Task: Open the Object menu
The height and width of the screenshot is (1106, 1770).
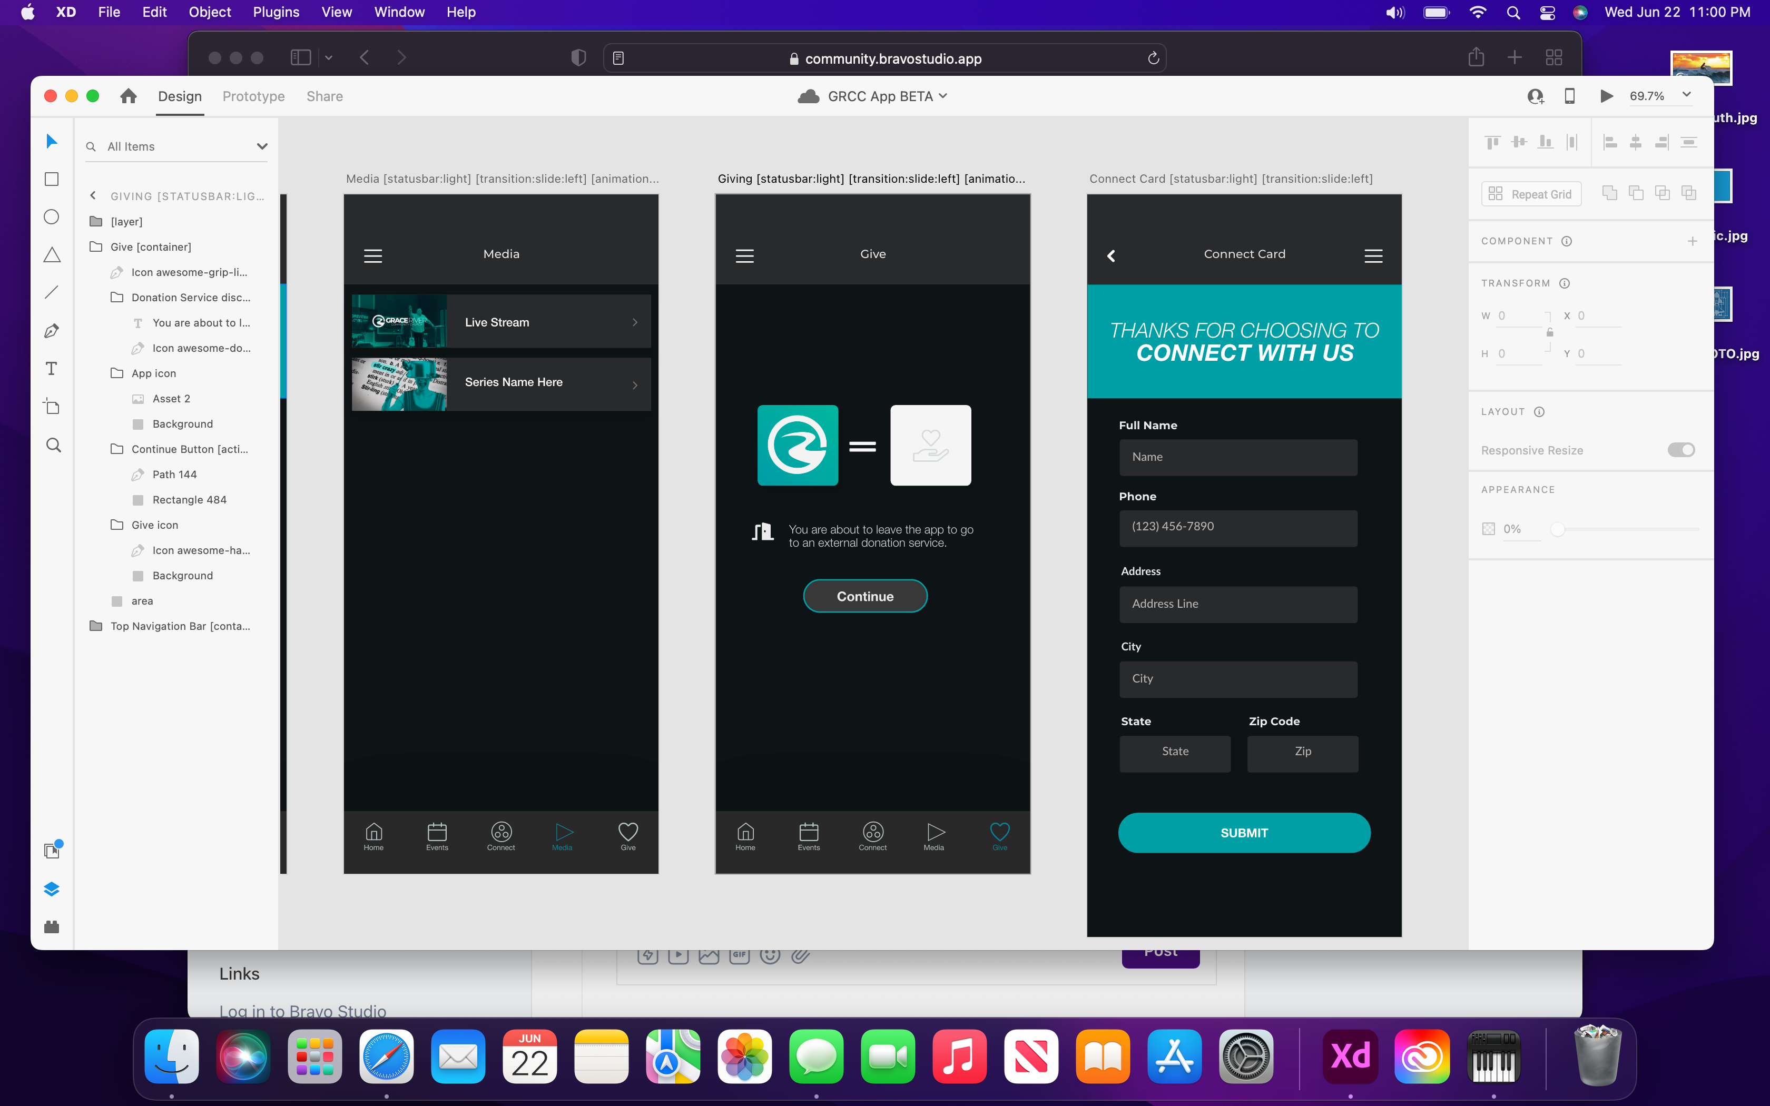Action: pos(209,12)
